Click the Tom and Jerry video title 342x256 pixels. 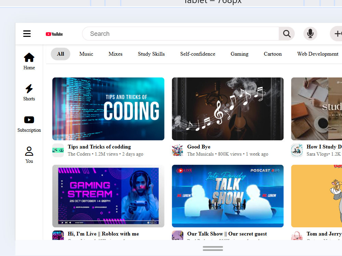pos(324,234)
